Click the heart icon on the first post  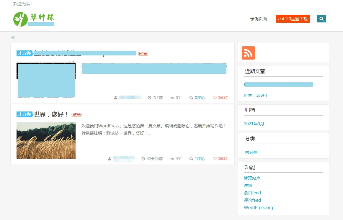click(215, 98)
